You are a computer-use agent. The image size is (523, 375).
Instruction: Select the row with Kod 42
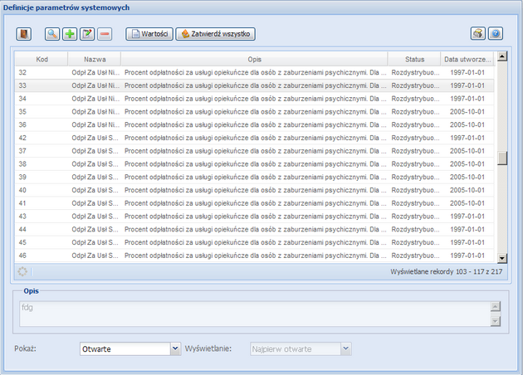click(x=254, y=138)
